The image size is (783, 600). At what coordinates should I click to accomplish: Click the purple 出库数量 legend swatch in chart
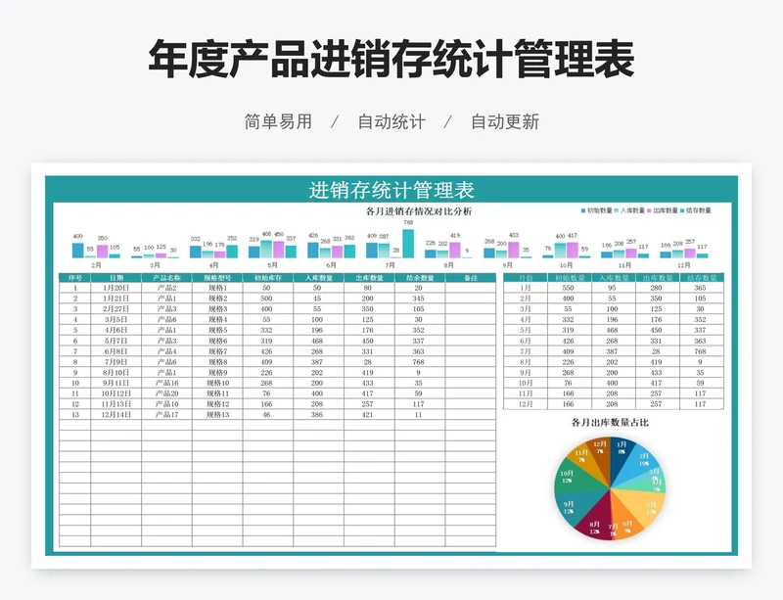tap(650, 210)
